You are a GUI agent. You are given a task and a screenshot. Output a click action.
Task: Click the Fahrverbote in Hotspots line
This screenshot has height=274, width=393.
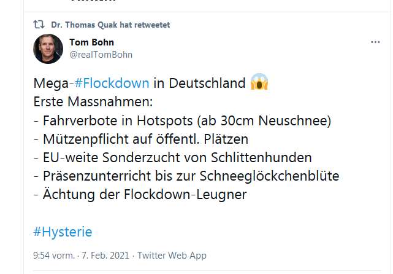pos(182,121)
